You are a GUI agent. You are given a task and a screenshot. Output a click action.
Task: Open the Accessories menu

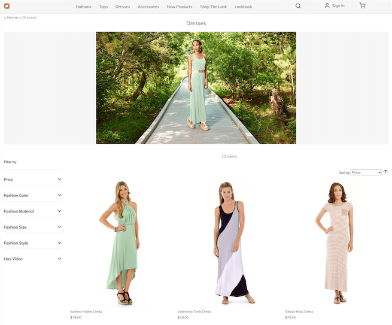[x=148, y=7]
